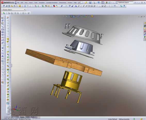The image size is (146, 120).
Task: Click the Help question mark icon
Action: coord(135,3)
